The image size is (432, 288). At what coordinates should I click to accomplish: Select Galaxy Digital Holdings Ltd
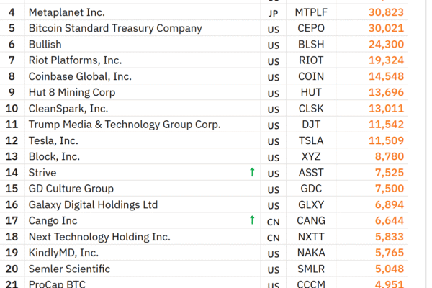pyautogui.click(x=93, y=204)
